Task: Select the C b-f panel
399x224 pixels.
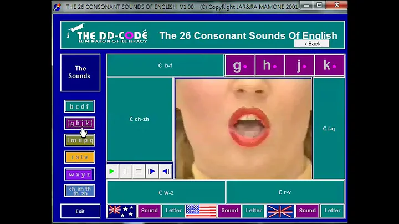Action: pyautogui.click(x=165, y=65)
